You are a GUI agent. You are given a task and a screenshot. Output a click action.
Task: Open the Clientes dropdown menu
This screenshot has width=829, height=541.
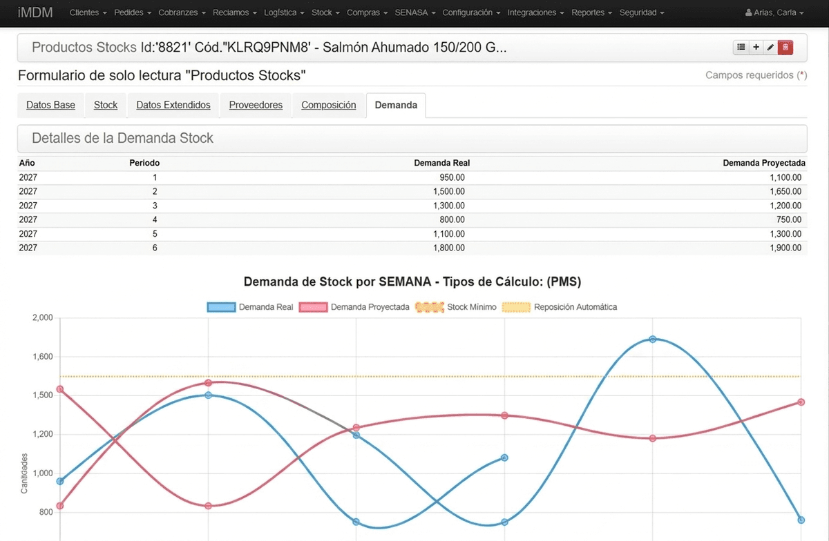tap(88, 12)
